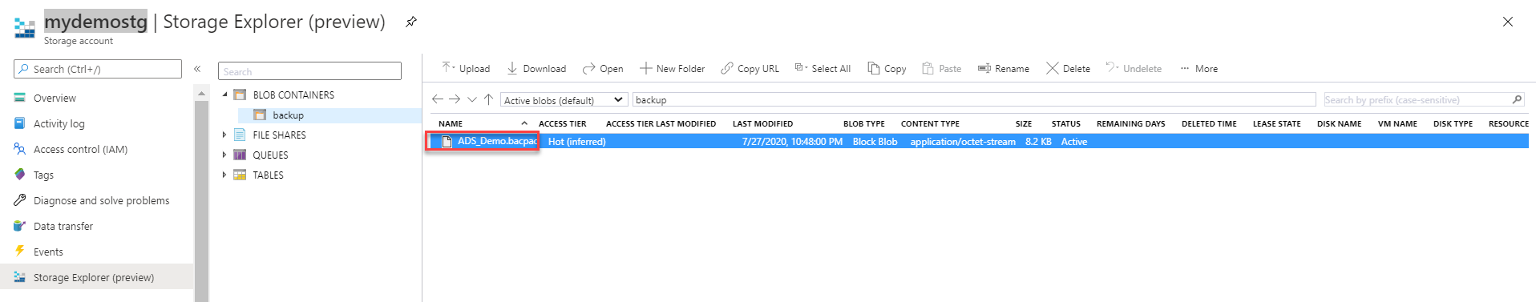
Task: Download the selected blob
Action: coord(536,68)
